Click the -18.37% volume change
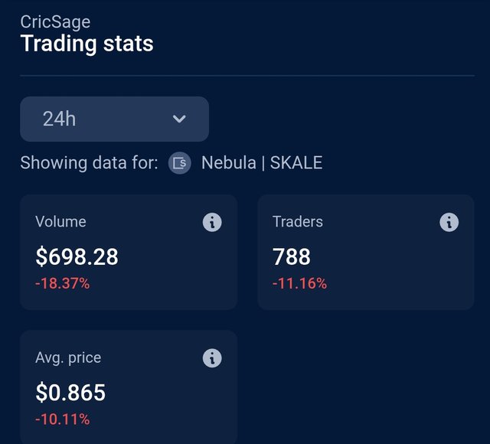The width and height of the screenshot is (490, 444). click(x=63, y=283)
